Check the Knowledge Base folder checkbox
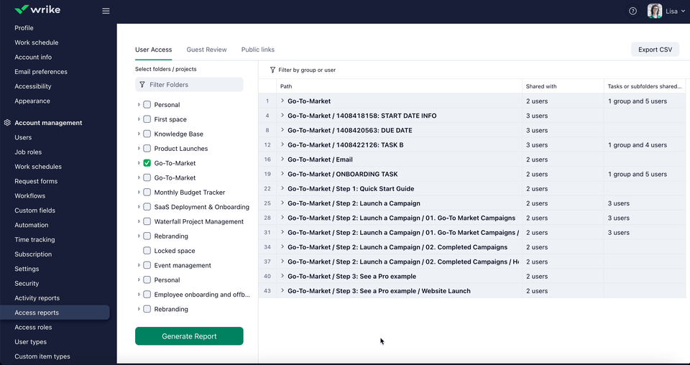Viewport: 690px width, 365px height. [147, 134]
